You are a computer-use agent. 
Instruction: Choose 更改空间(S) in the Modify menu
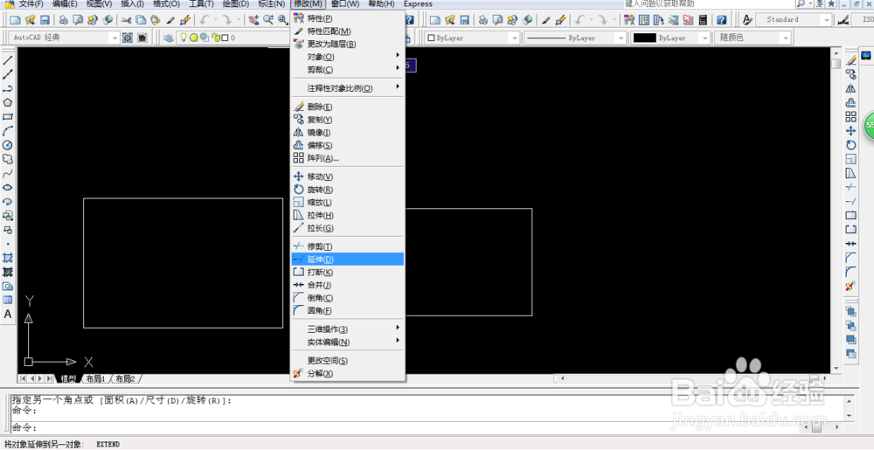[348, 360]
